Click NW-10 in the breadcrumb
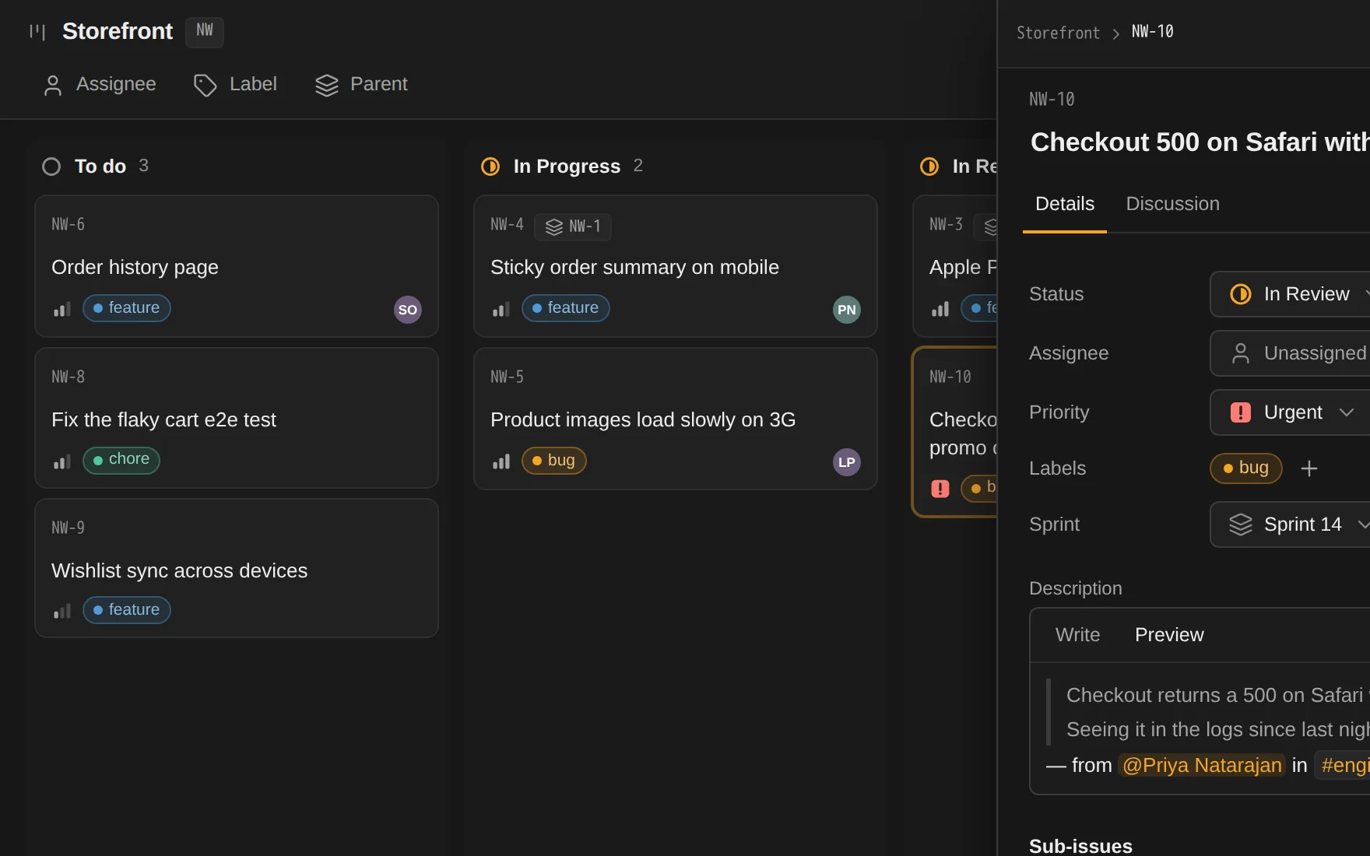Image resolution: width=1370 pixels, height=856 pixels. (1153, 32)
